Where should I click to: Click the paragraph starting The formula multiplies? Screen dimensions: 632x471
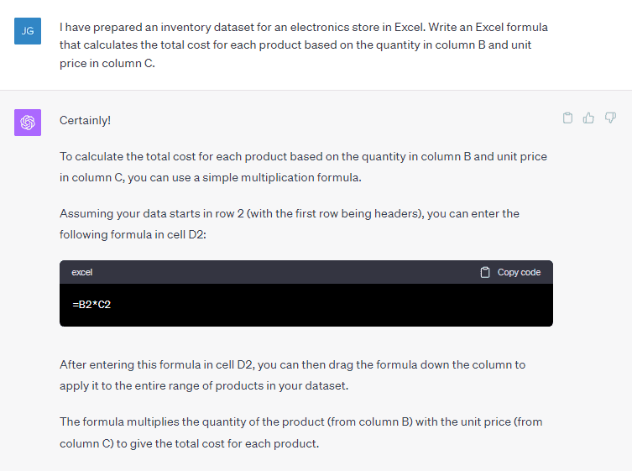(x=301, y=432)
